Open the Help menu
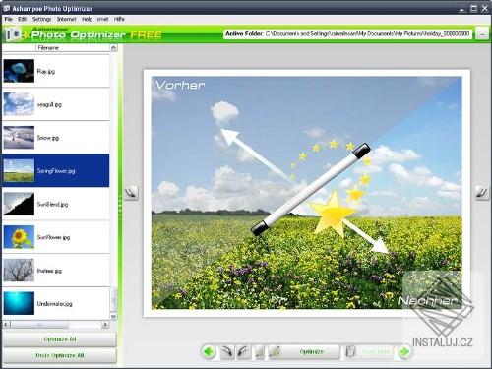This screenshot has width=492, height=369. (x=87, y=19)
